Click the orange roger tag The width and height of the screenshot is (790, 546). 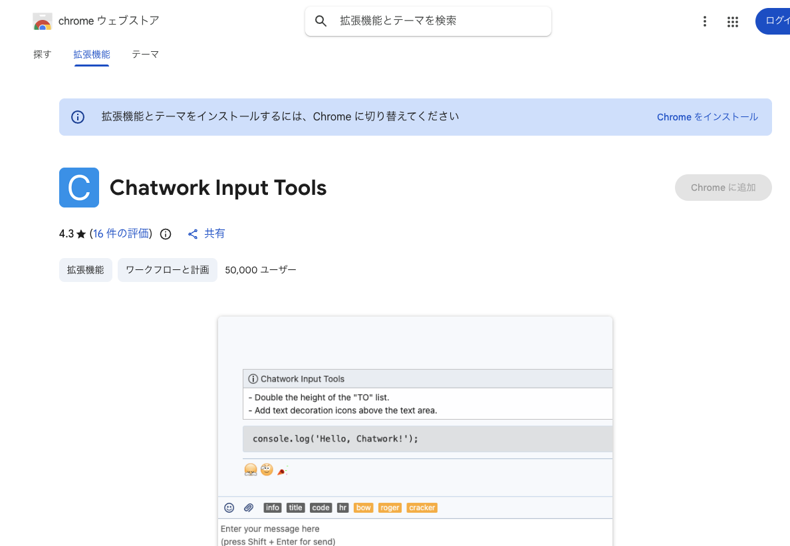coord(390,507)
